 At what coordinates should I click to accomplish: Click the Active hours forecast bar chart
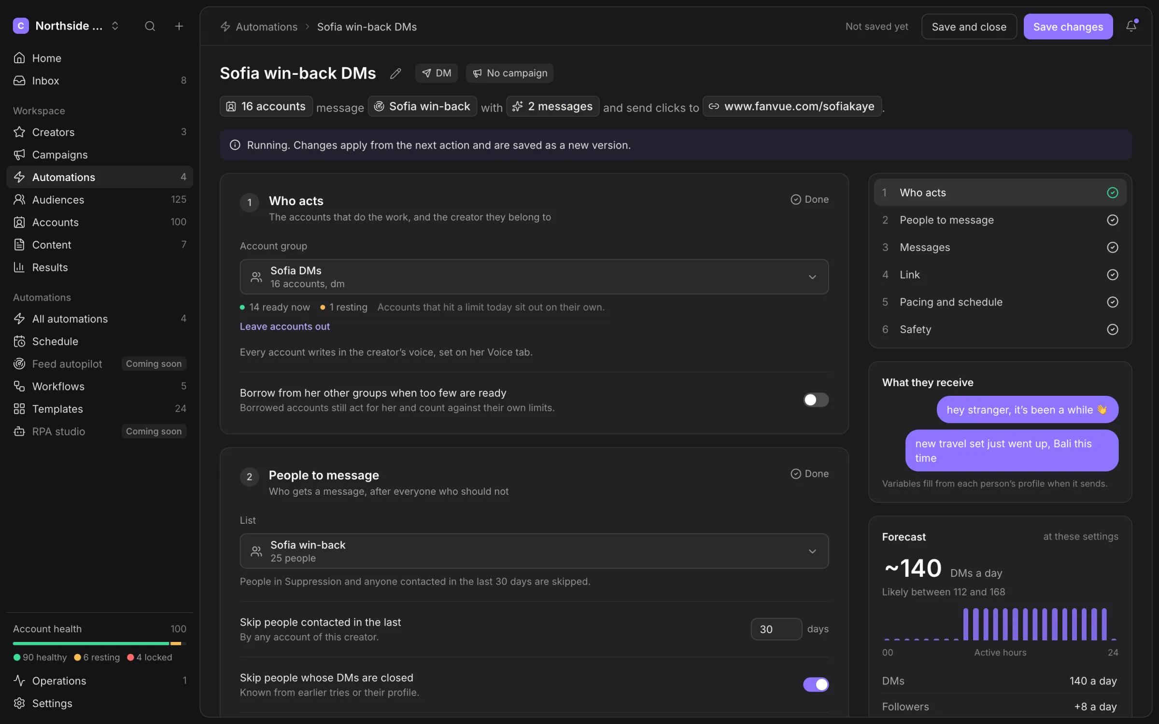pyautogui.click(x=1000, y=624)
